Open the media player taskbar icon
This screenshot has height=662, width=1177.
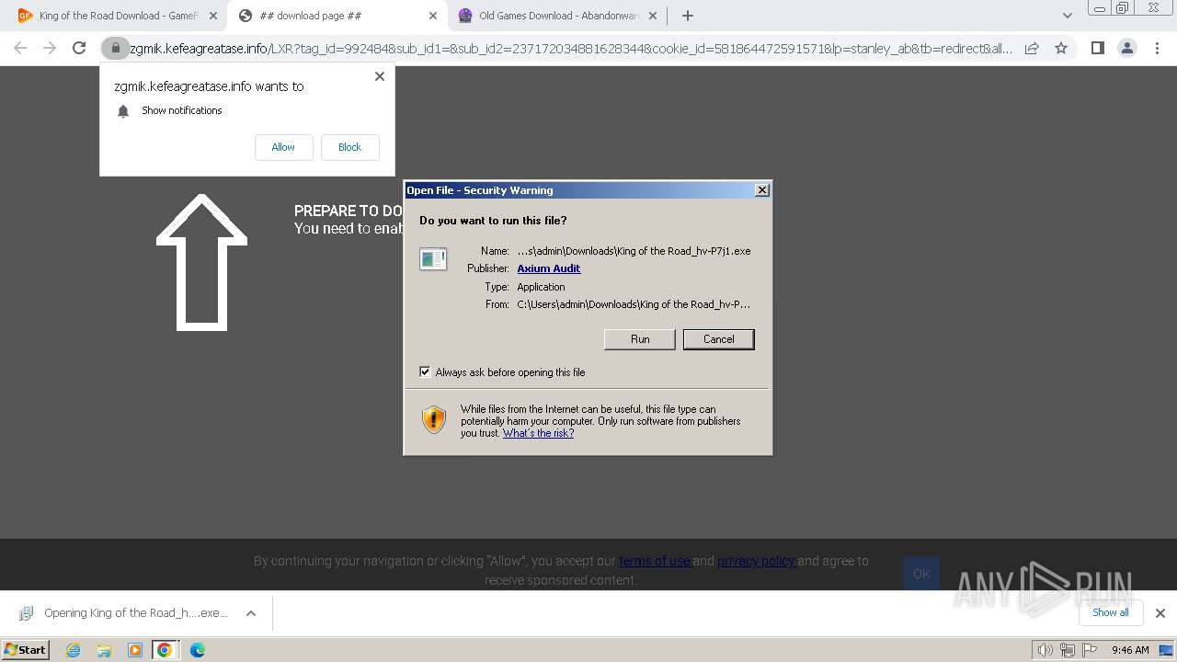coord(134,650)
